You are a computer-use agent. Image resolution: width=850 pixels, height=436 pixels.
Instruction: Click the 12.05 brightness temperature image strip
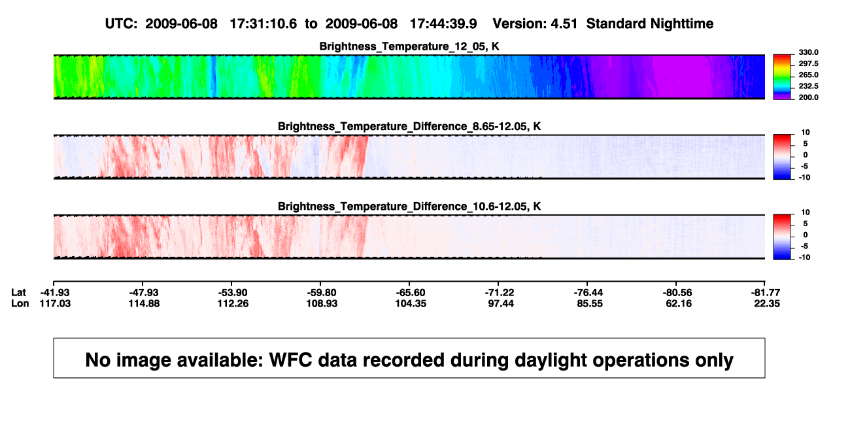click(x=409, y=76)
